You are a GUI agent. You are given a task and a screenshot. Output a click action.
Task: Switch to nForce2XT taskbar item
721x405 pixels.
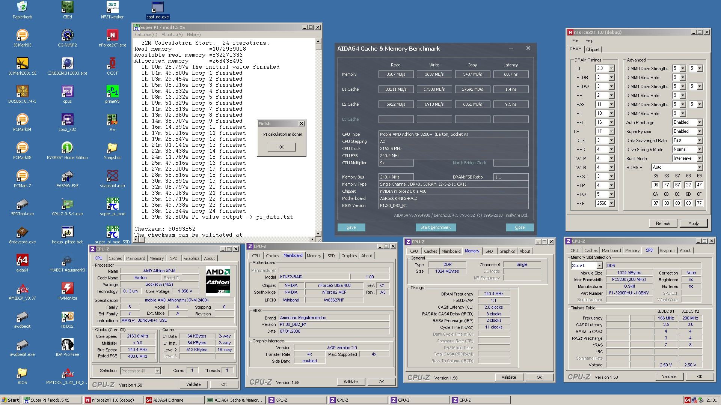(113, 400)
